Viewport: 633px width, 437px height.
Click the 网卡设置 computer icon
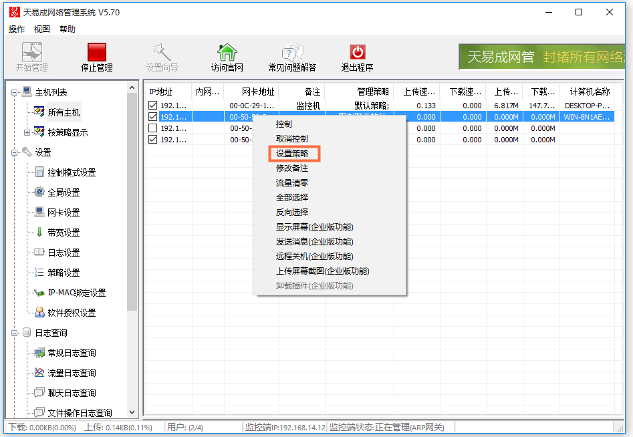coord(39,212)
